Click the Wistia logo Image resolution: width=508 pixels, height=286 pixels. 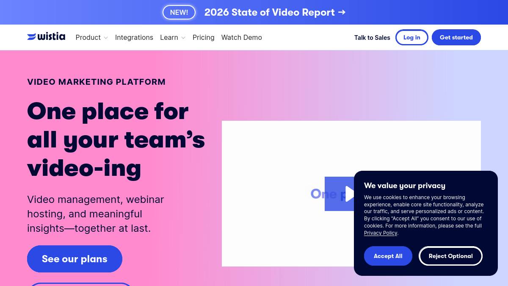pos(46,37)
